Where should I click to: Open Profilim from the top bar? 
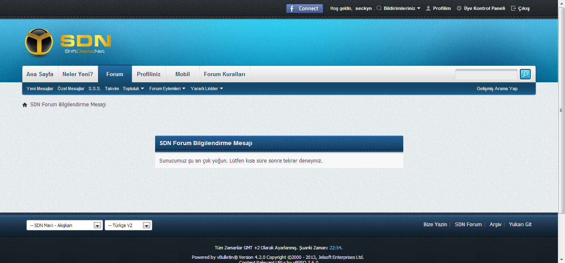click(x=442, y=8)
